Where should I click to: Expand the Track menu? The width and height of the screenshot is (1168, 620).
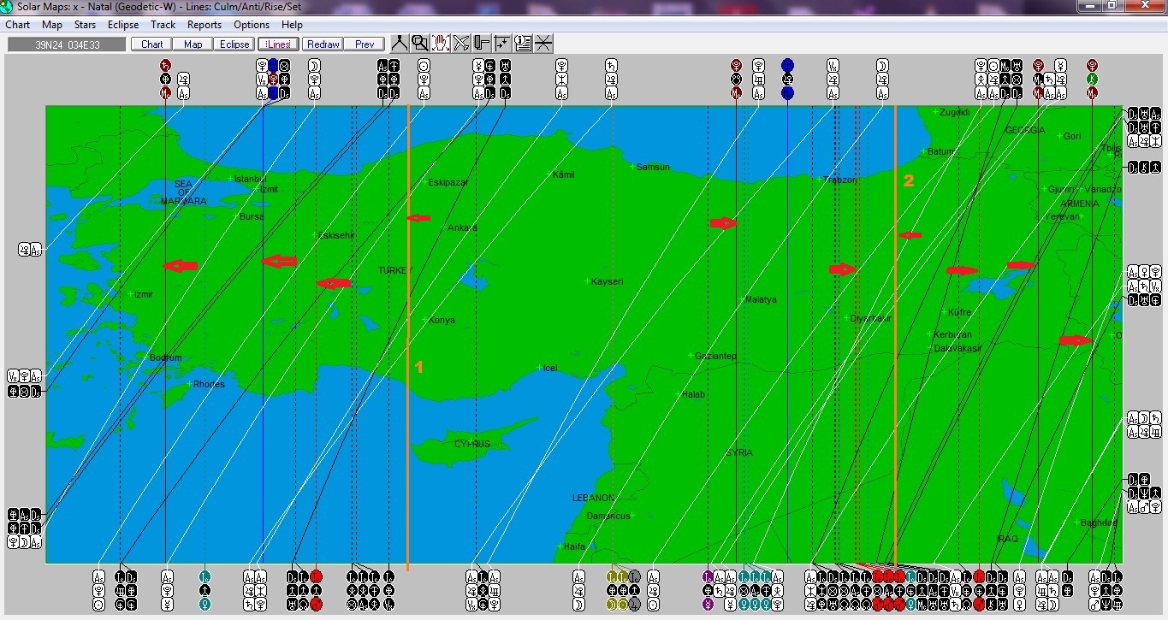click(x=163, y=25)
